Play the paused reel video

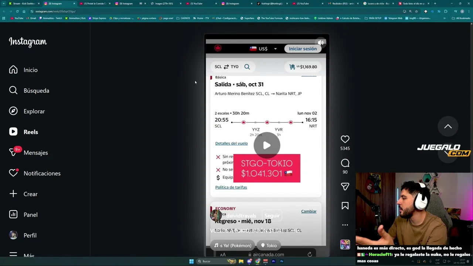[267, 146]
